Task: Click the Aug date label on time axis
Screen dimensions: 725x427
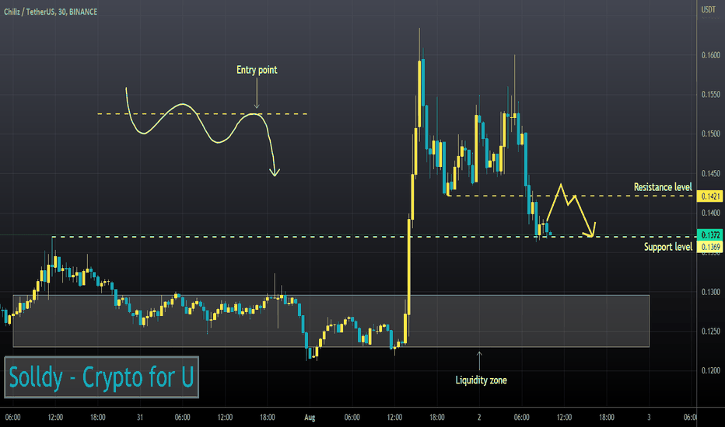Action: click(310, 418)
